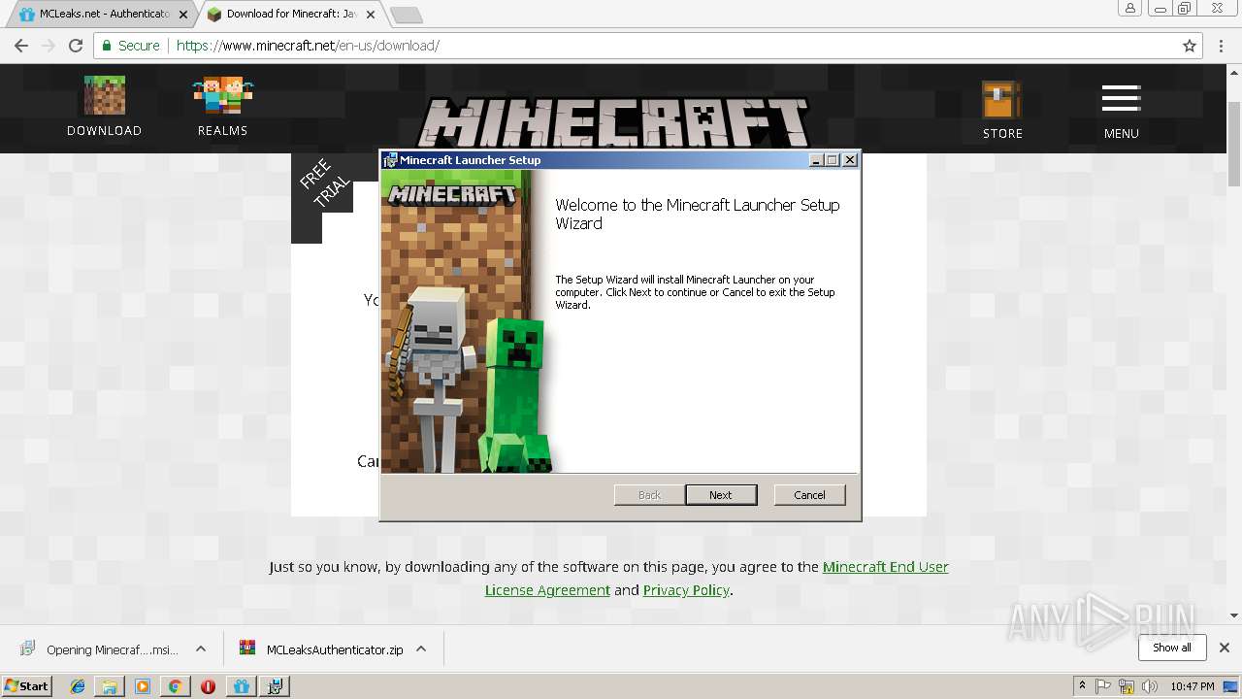Open the Windows Start menu
Image resolution: width=1242 pixels, height=699 pixels.
point(27,685)
